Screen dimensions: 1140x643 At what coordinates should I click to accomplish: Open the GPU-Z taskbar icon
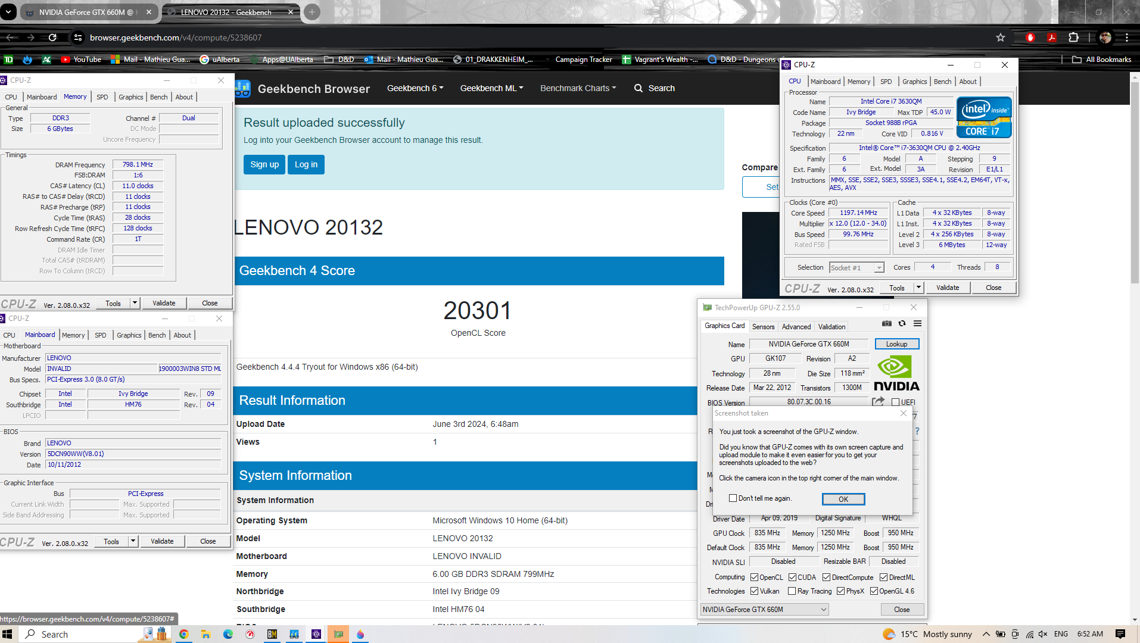coord(338,634)
